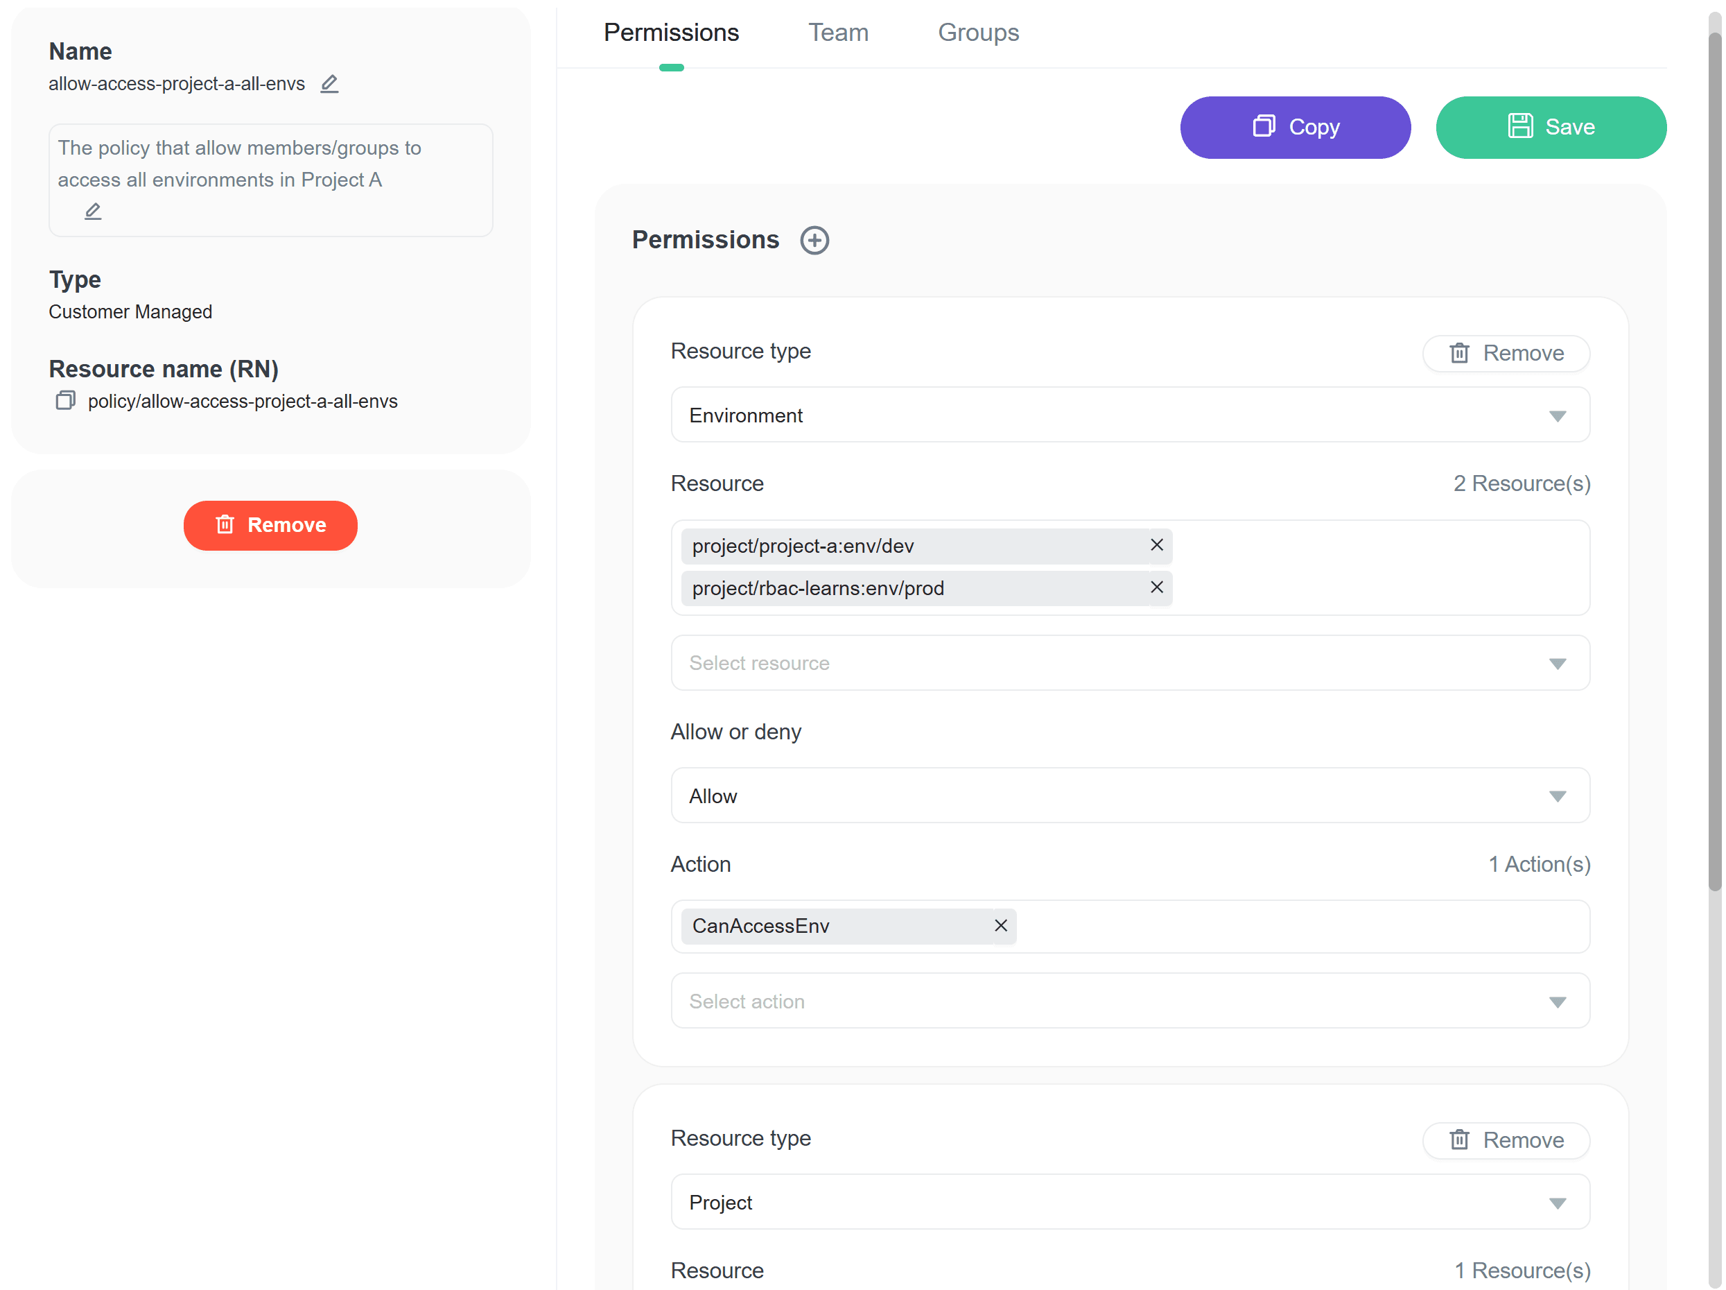Remove the project/rbac-learns:env/prod resource tag
Viewport: 1726px width, 1290px height.
(1156, 587)
